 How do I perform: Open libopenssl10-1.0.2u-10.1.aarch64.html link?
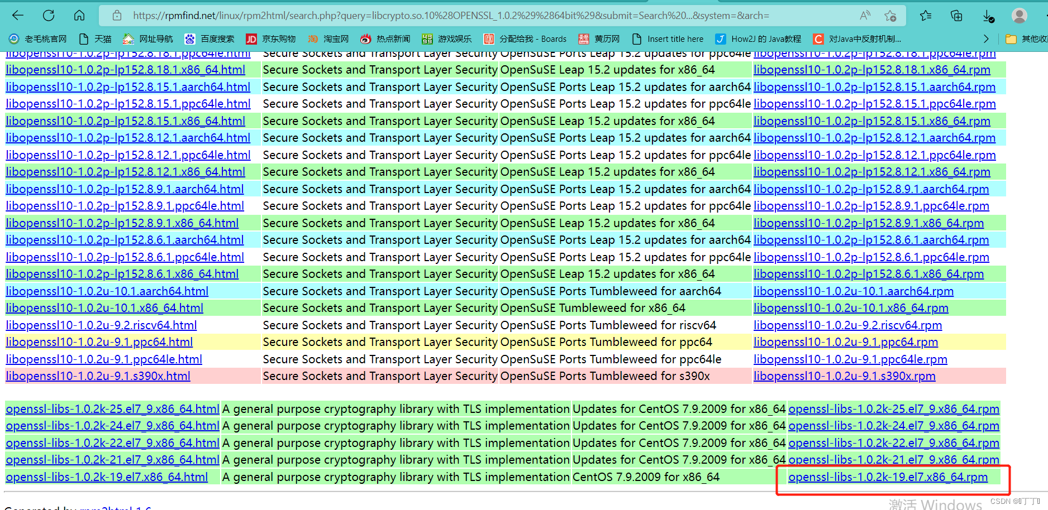tap(107, 291)
